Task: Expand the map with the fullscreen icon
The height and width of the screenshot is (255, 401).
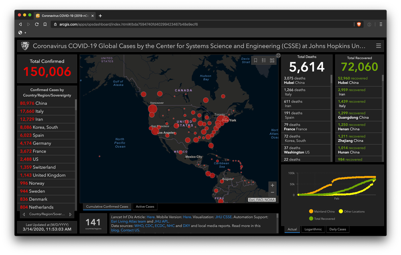Action: (x=278, y=55)
